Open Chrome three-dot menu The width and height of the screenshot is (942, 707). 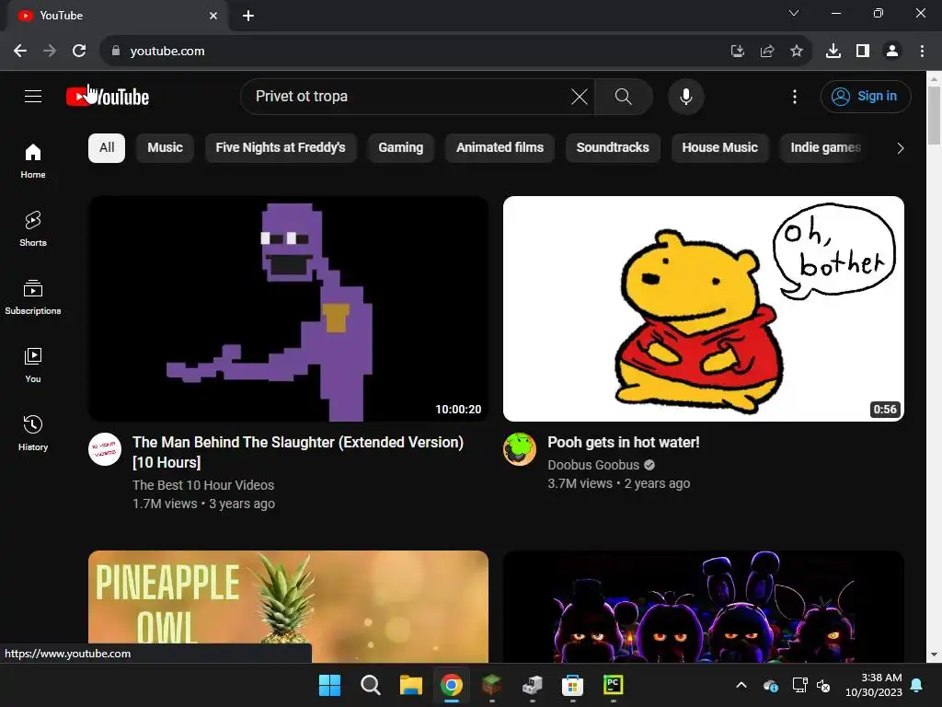point(922,52)
